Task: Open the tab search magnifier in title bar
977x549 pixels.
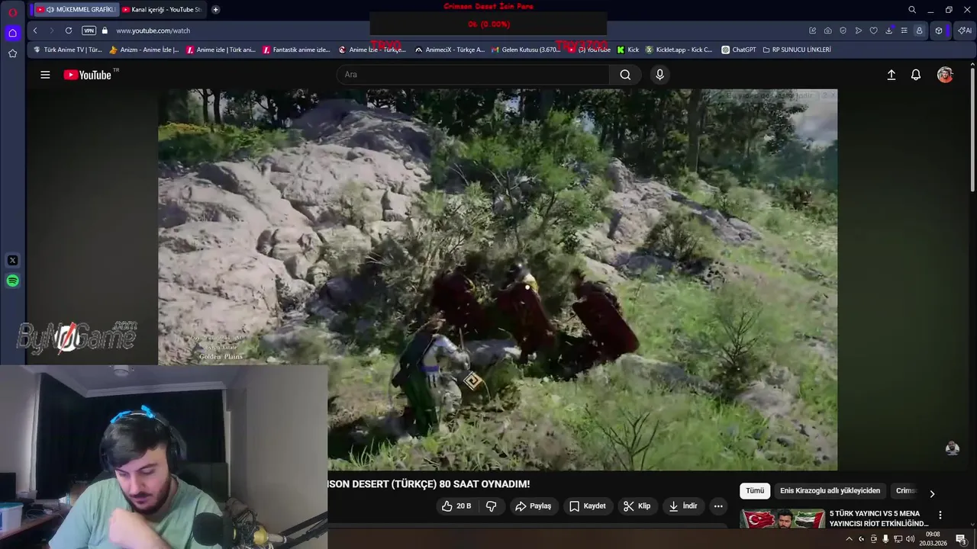Action: point(912,10)
